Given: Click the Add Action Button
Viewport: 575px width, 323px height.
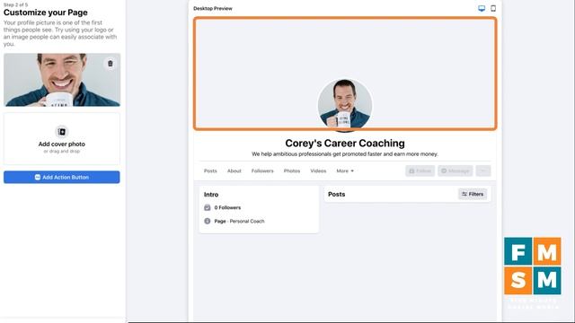Looking at the screenshot, I should tap(62, 178).
